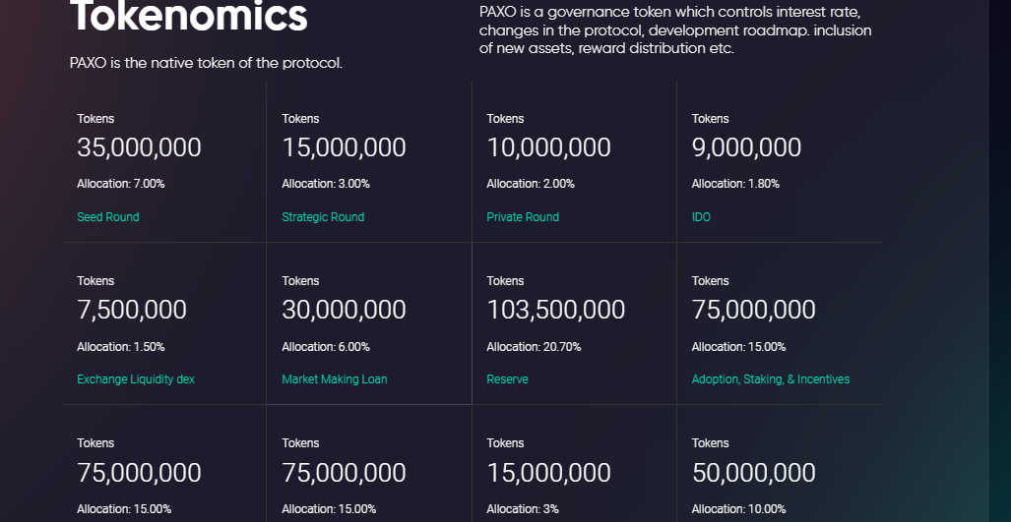This screenshot has width=1011, height=522.
Task: Click the 50,000,000 token amount
Action: click(754, 473)
